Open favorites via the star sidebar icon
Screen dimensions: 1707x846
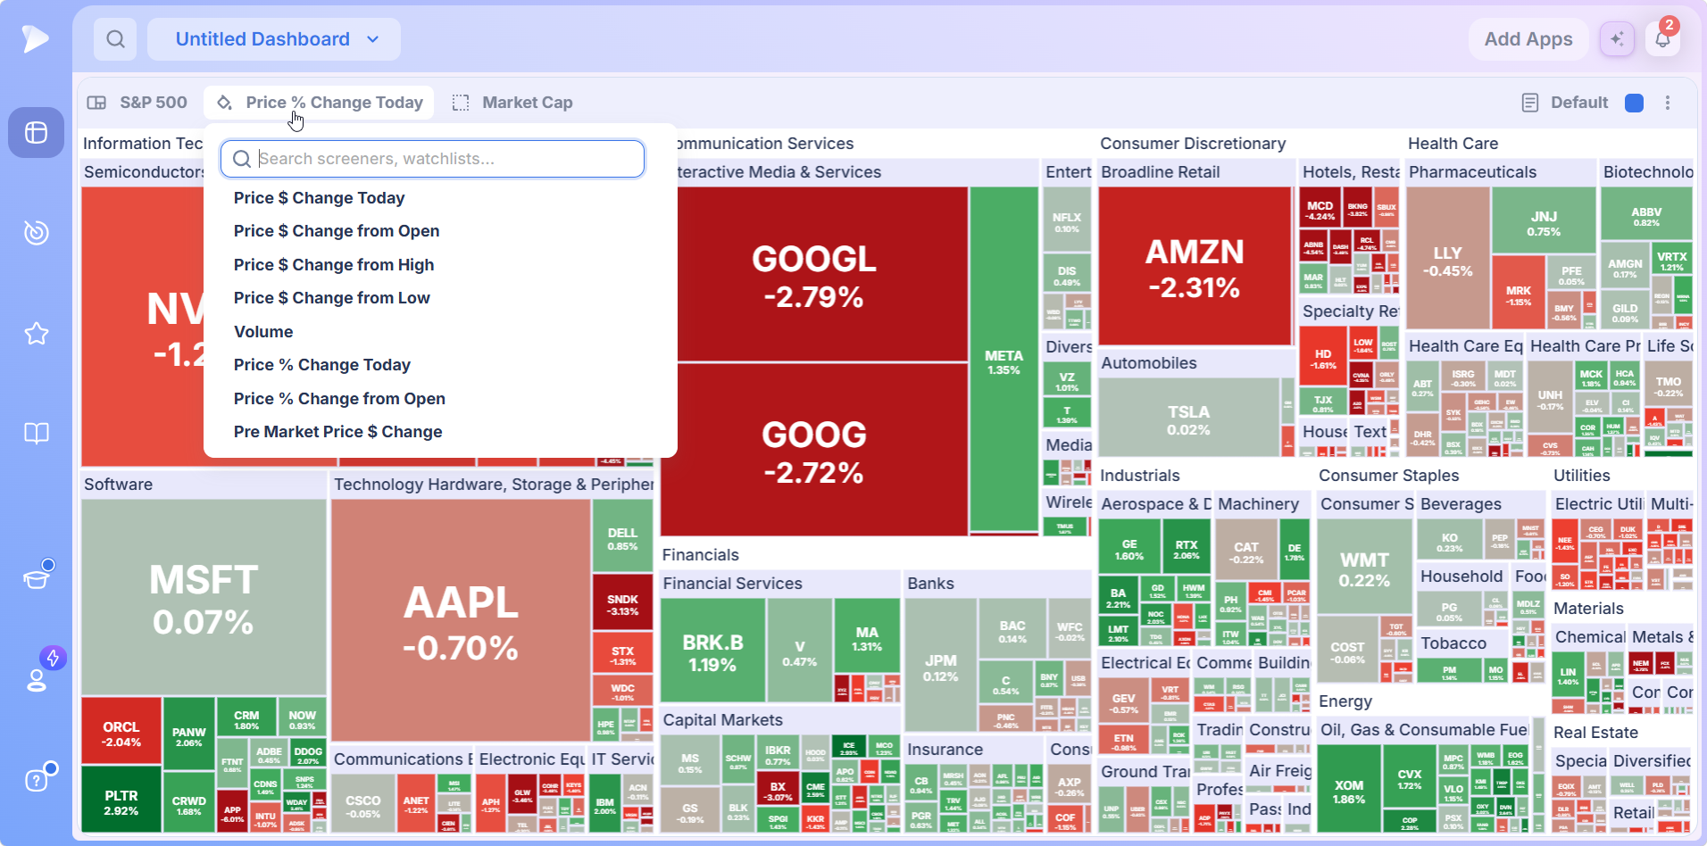pos(36,334)
